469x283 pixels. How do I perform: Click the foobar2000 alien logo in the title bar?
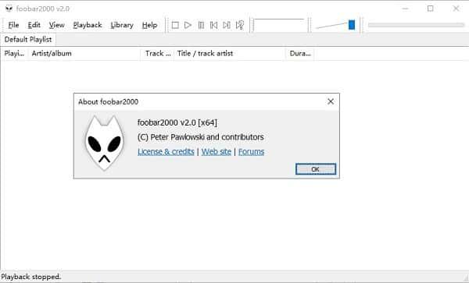9,9
